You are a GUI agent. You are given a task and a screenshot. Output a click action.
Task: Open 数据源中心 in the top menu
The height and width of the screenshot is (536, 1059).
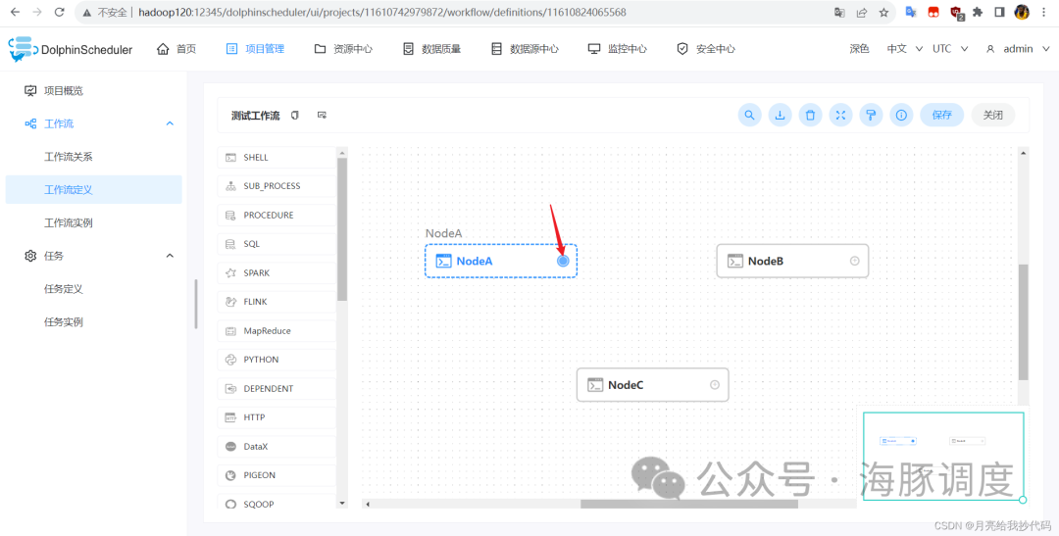click(x=525, y=49)
